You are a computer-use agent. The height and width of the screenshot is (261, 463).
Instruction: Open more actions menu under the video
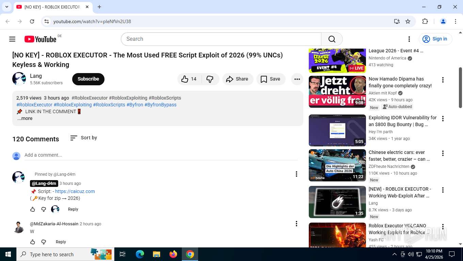click(x=297, y=79)
